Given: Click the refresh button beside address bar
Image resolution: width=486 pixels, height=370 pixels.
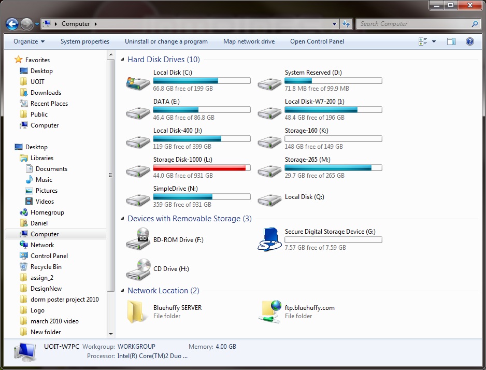Looking at the screenshot, I should pyautogui.click(x=346, y=24).
